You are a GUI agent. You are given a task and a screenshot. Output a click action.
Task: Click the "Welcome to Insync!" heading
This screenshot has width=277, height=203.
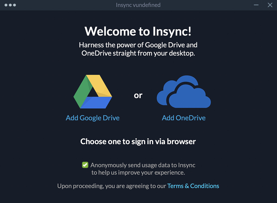138,31
